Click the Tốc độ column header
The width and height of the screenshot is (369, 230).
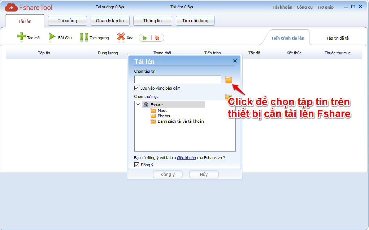(254, 53)
